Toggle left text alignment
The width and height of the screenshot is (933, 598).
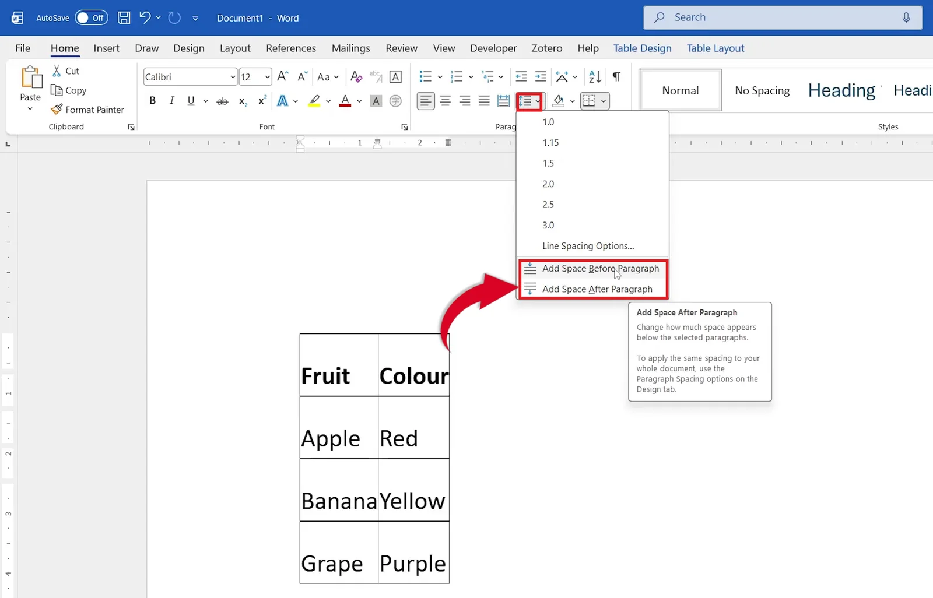(426, 101)
